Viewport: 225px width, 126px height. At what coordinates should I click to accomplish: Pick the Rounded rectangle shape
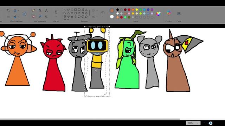click(79, 10)
